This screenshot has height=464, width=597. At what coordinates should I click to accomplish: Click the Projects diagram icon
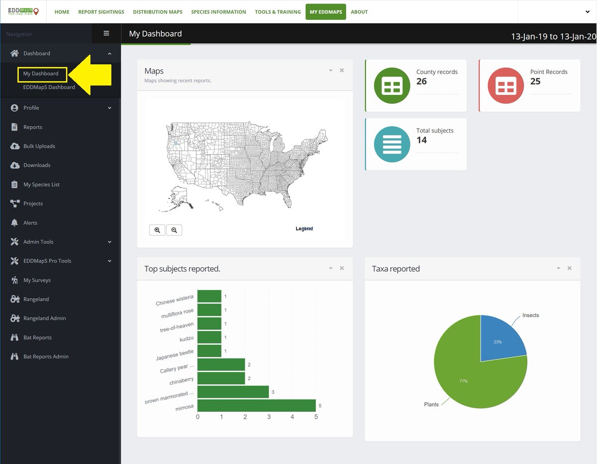click(14, 203)
